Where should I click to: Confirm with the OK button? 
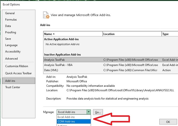(x=168, y=122)
